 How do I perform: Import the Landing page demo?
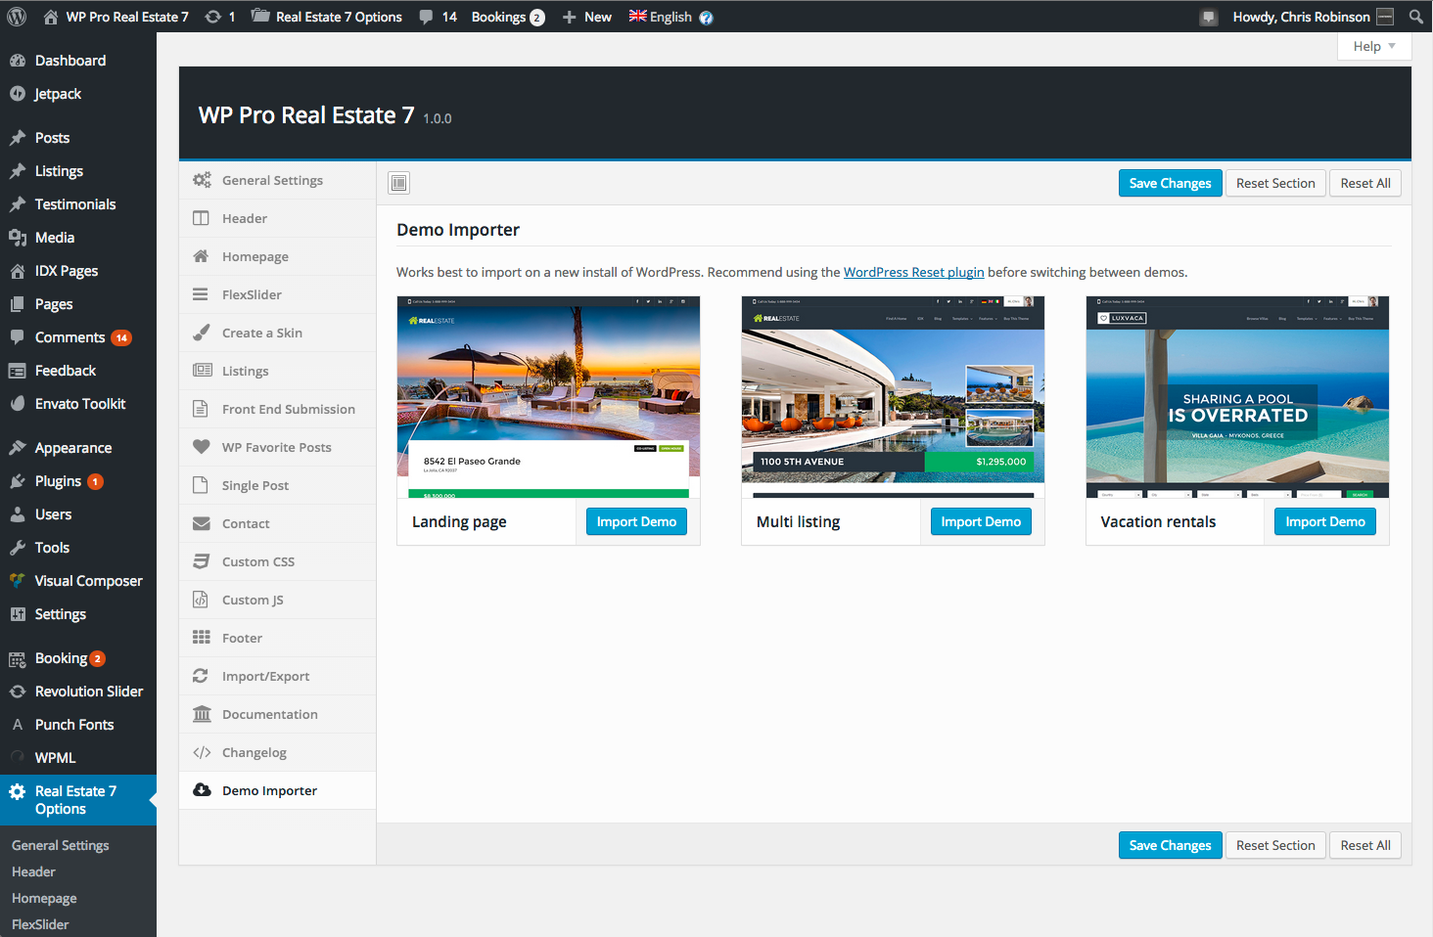(636, 521)
